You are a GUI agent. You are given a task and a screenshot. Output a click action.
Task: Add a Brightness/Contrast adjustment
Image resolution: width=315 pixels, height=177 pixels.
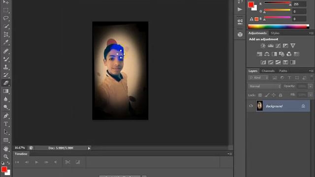pyautogui.click(x=263, y=46)
